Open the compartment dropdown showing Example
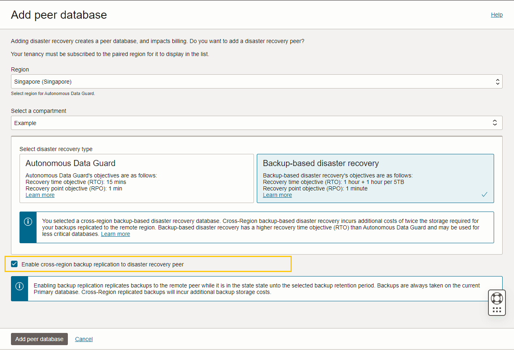Viewport: 514px width, 350px height. point(256,123)
